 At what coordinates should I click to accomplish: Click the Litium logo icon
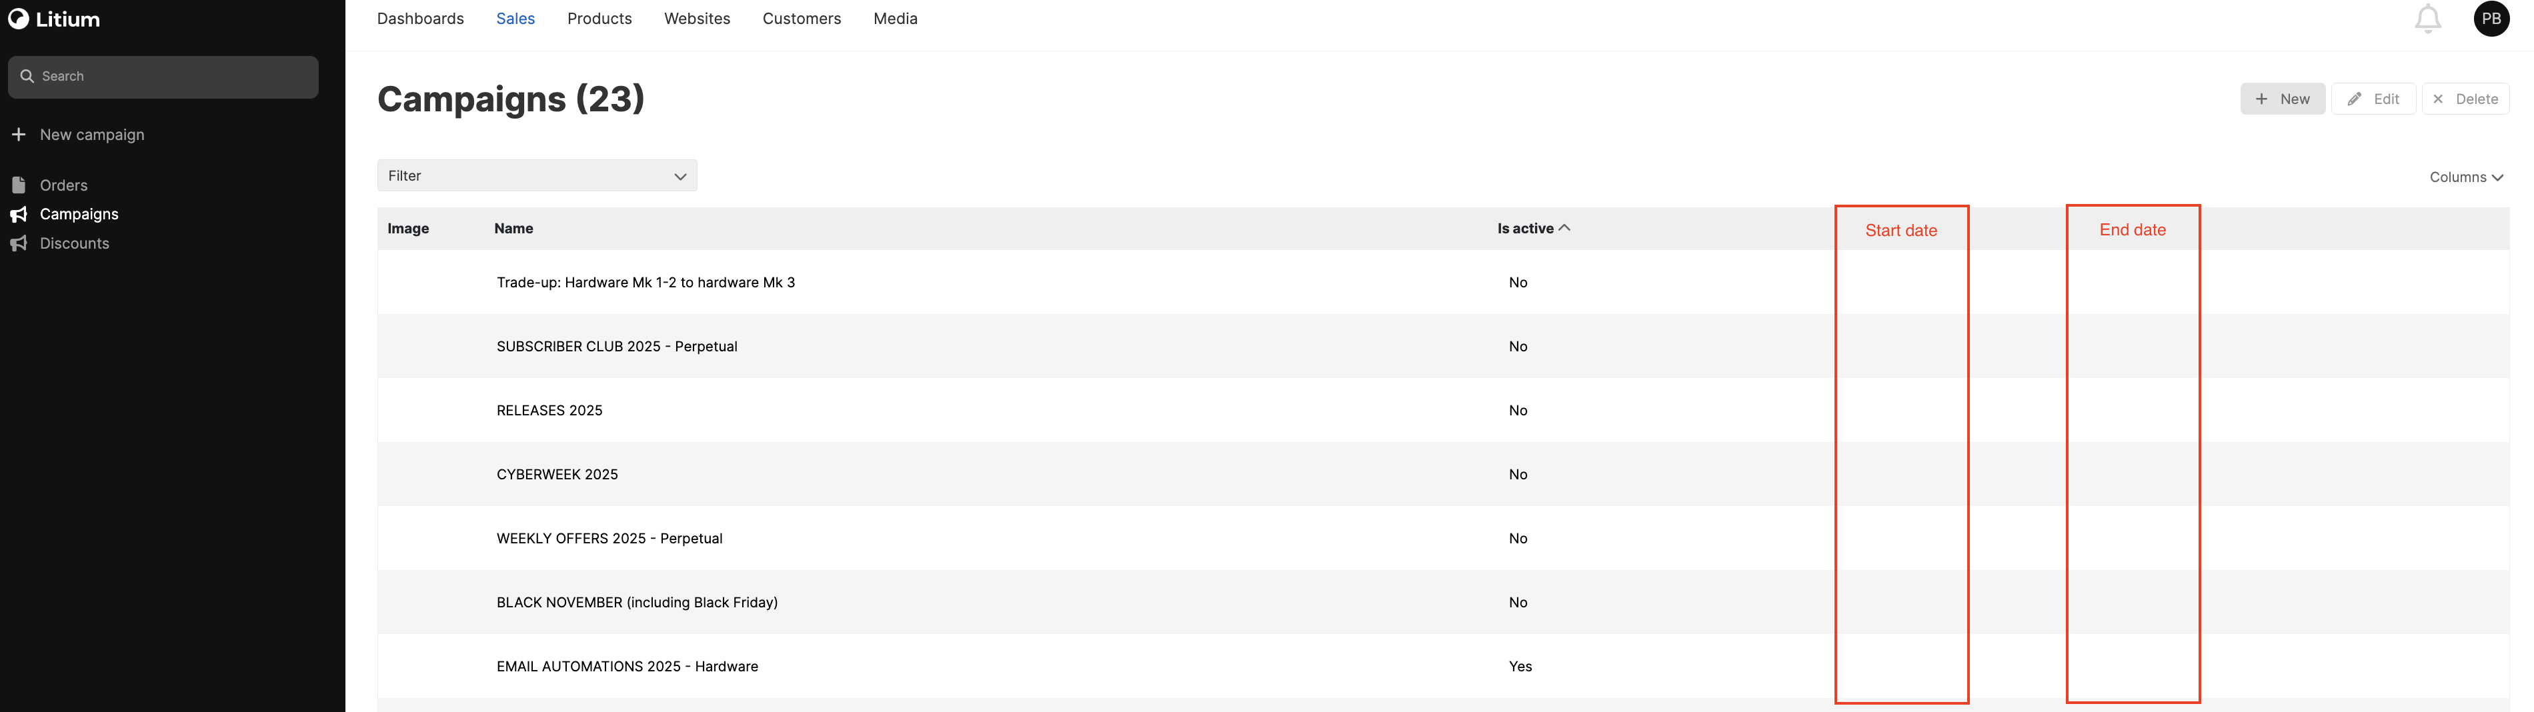click(19, 19)
